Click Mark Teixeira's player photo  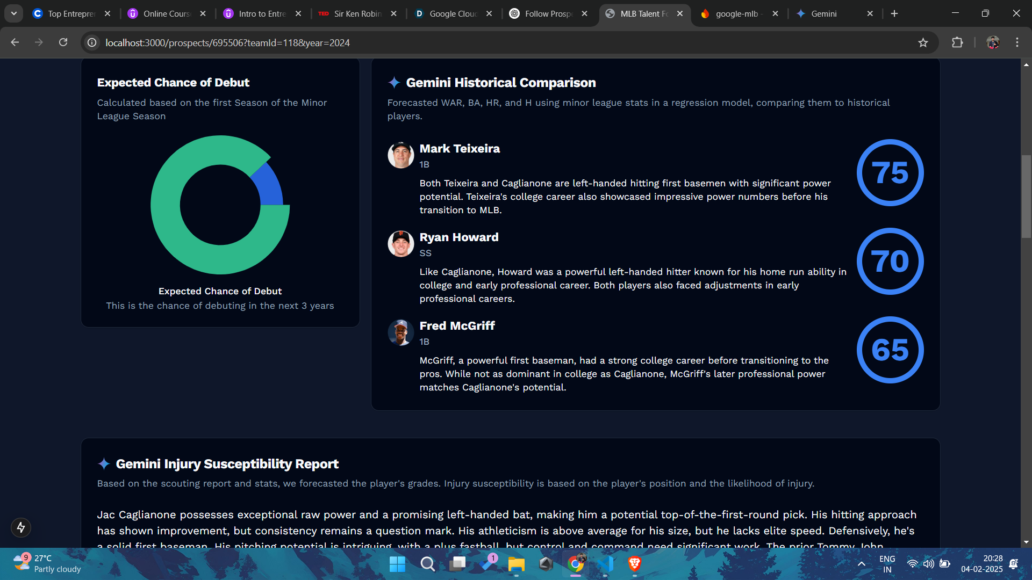pyautogui.click(x=400, y=155)
